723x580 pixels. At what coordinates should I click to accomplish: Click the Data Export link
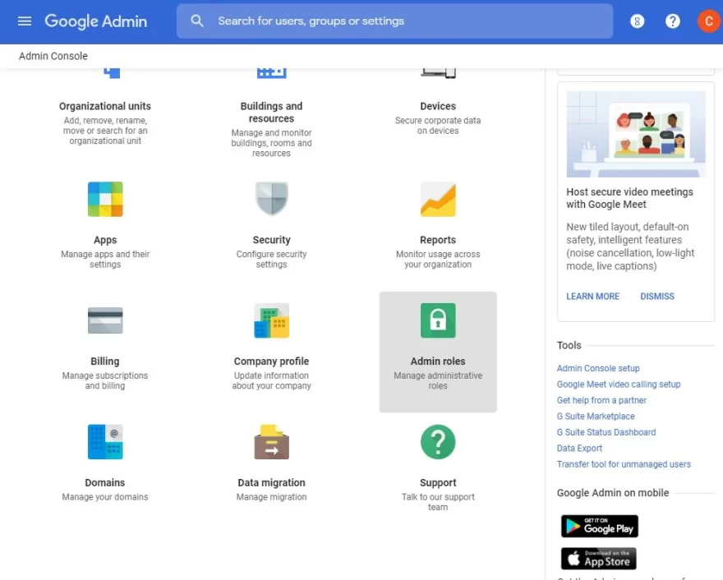tap(579, 448)
